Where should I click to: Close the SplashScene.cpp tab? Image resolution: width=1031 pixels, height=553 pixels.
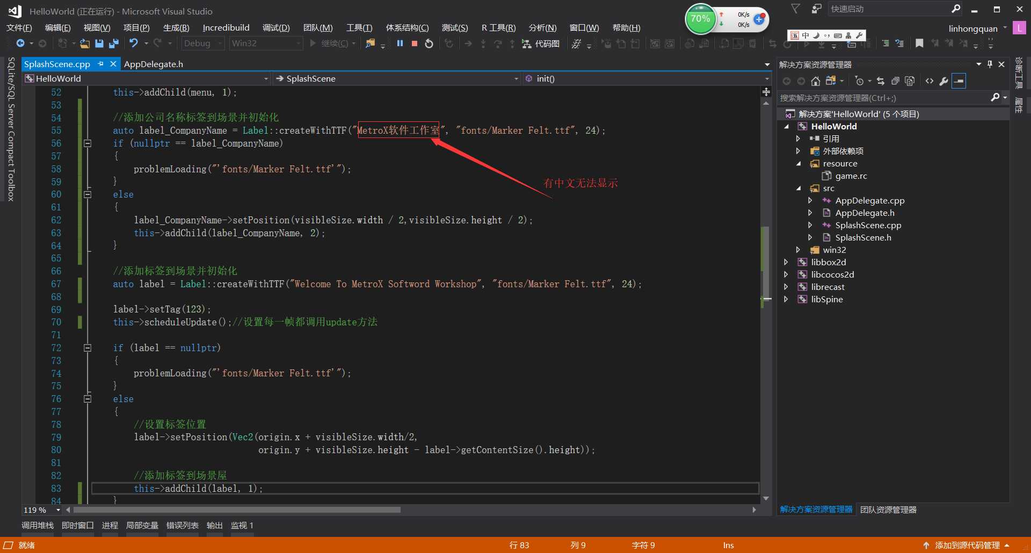[113, 64]
